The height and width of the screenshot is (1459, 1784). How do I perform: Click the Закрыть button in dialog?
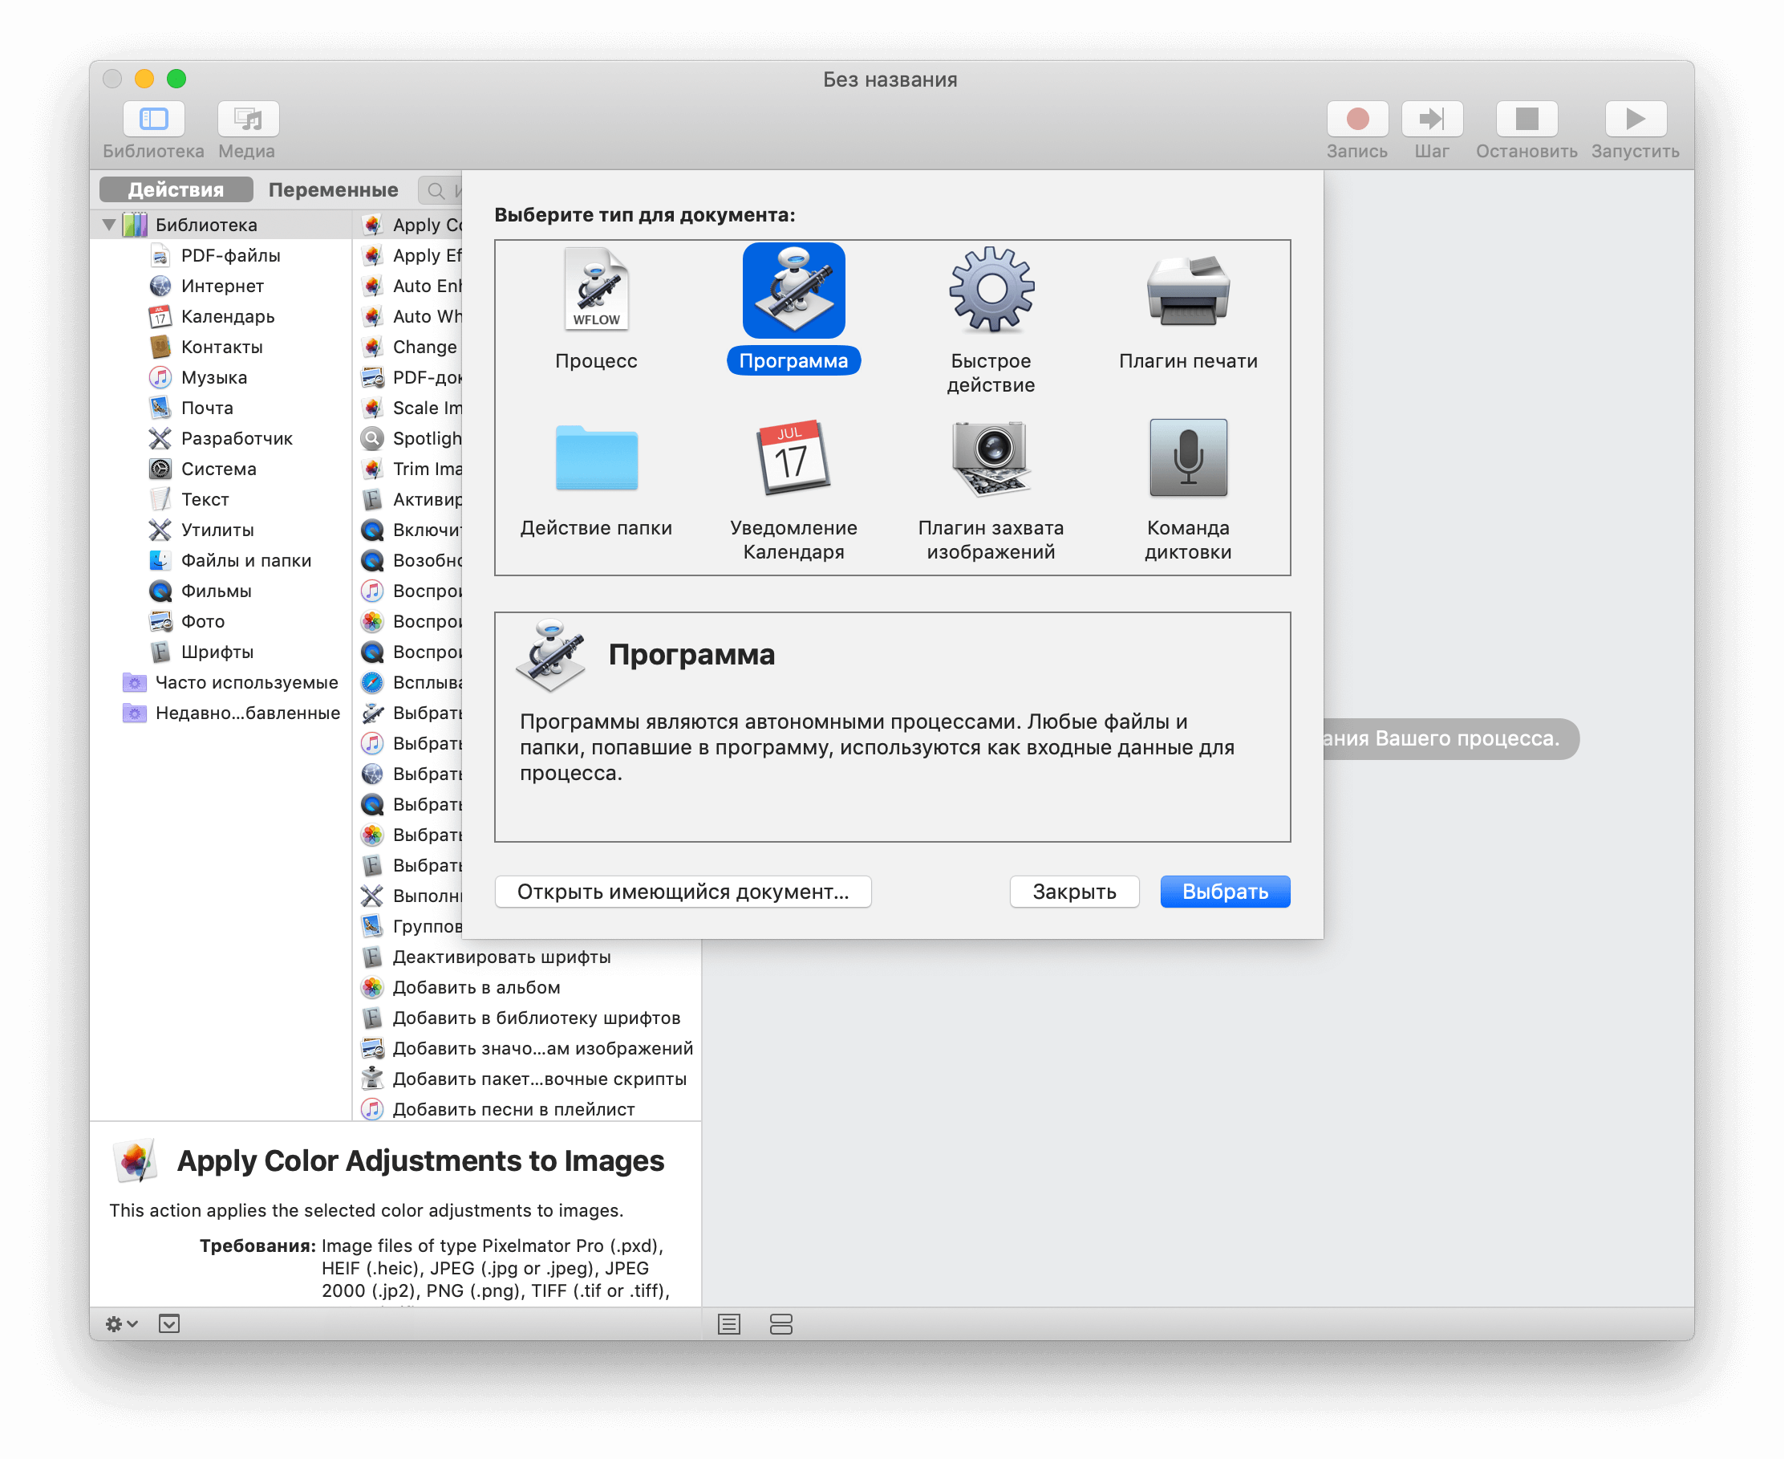[1074, 892]
